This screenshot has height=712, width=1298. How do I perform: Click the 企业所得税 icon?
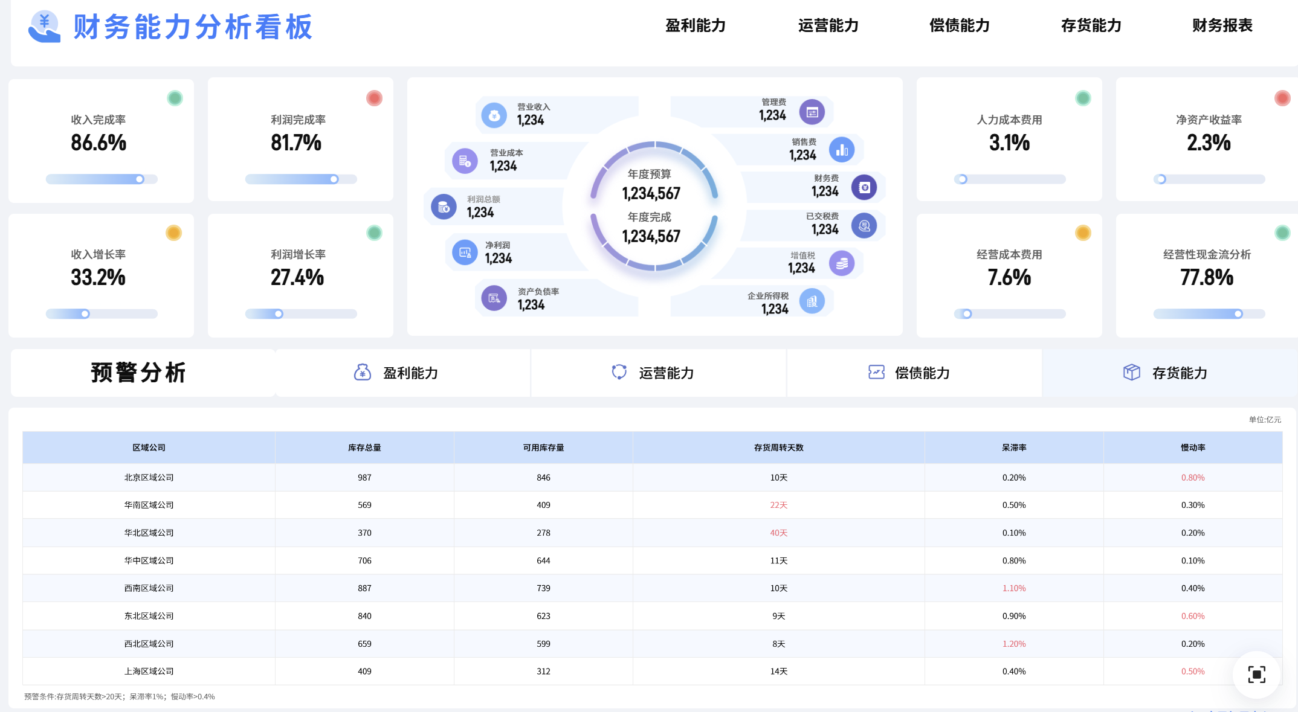[x=812, y=301]
